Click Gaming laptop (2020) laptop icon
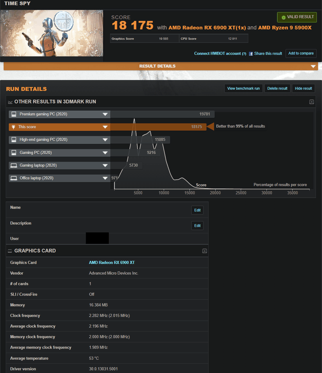 click(x=14, y=165)
